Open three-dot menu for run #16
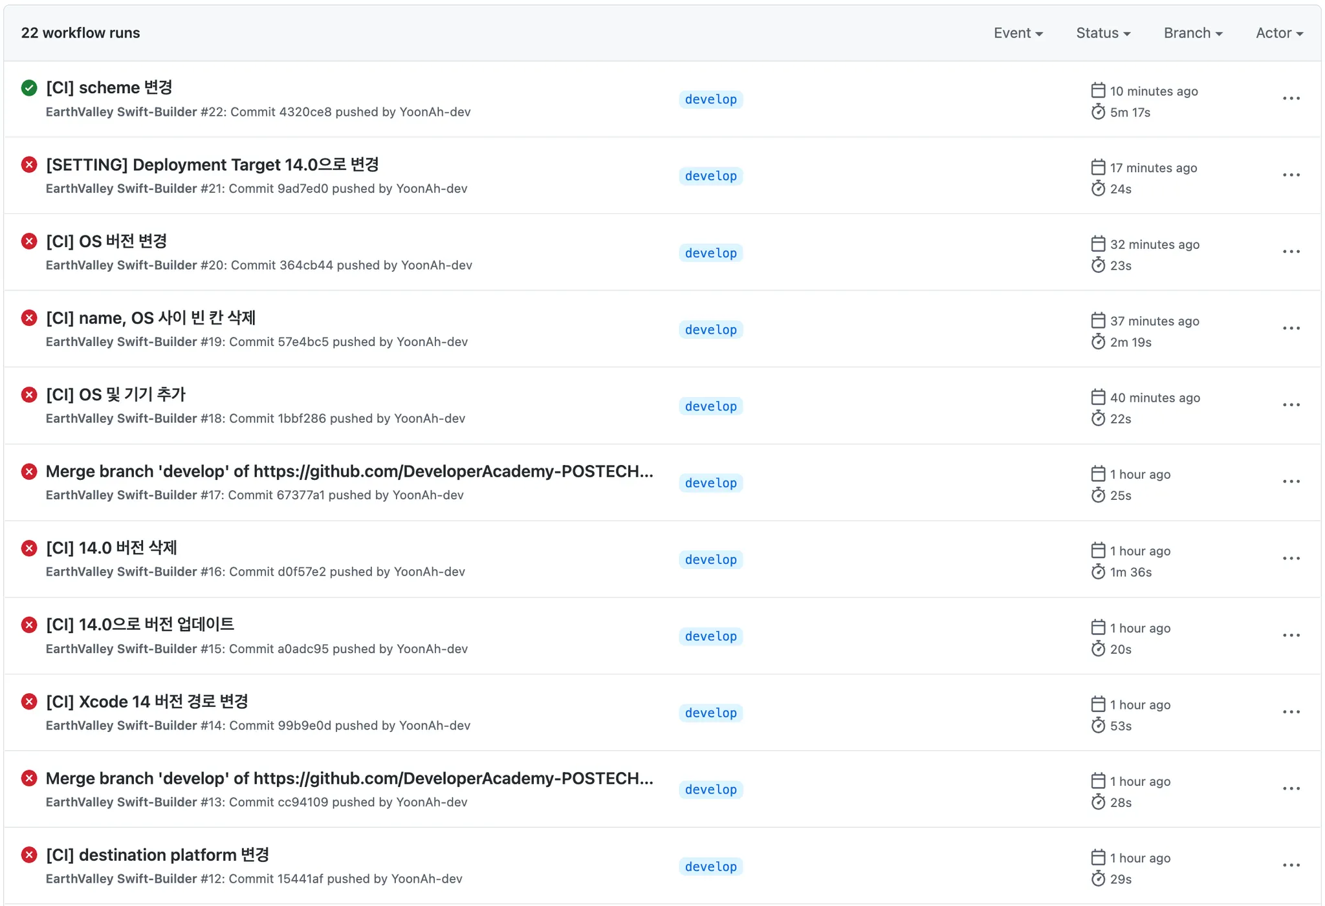This screenshot has height=906, width=1325. click(1291, 559)
